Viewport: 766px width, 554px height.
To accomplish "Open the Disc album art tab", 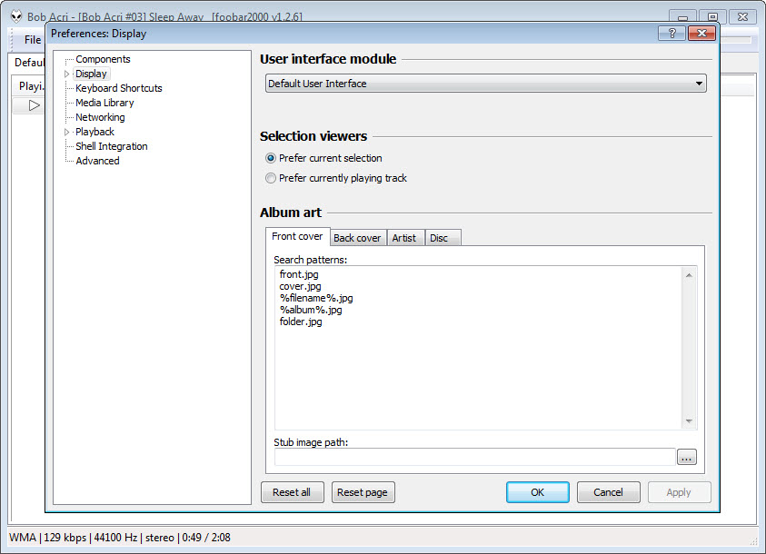I will pos(439,238).
